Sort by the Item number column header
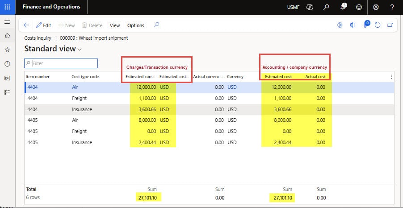Screen dimensions: 403x208 tap(37, 77)
